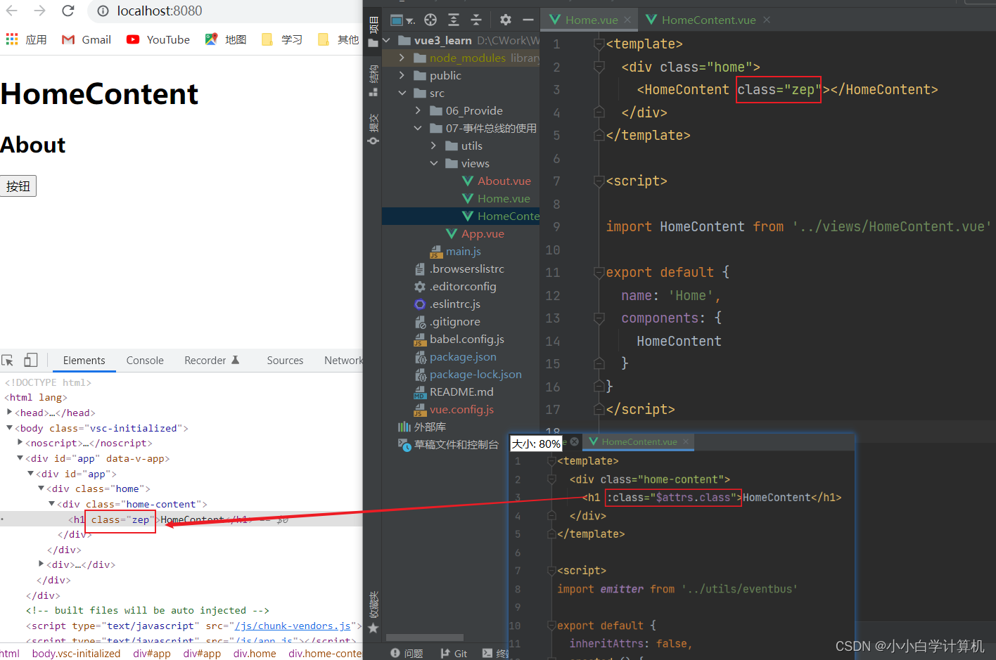This screenshot has height=660, width=996.
Task: Click the expand all icon in project panel
Action: tap(454, 20)
